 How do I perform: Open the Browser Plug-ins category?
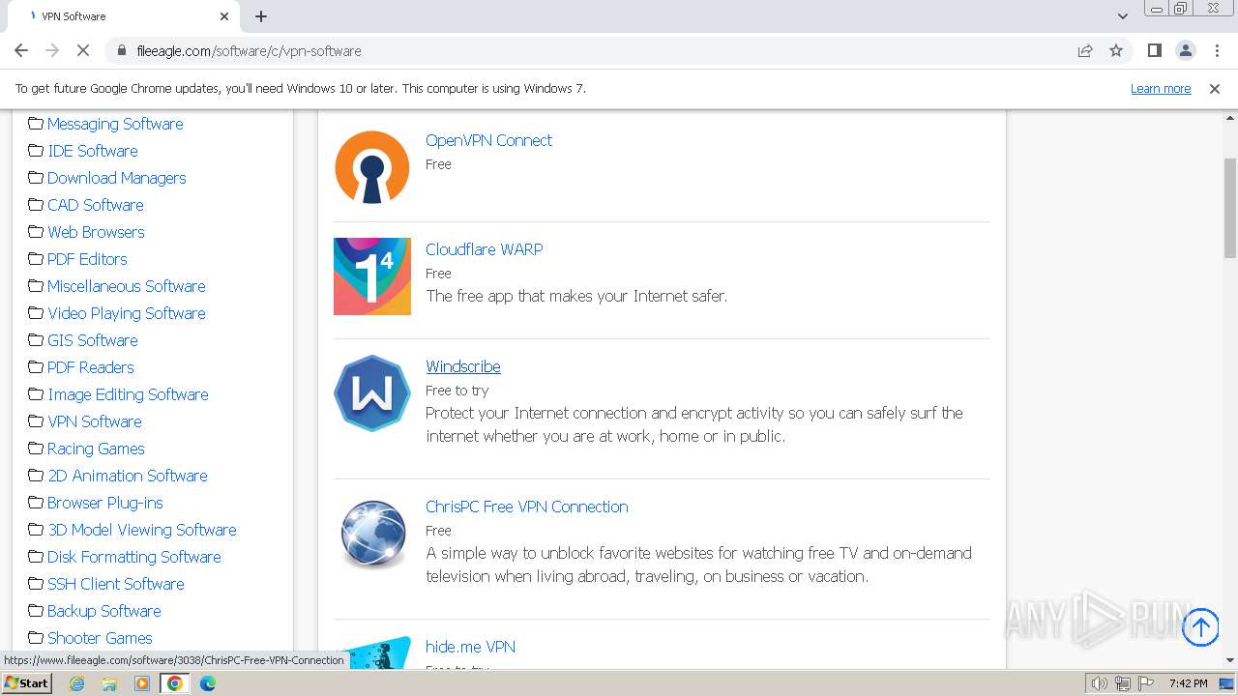105,503
